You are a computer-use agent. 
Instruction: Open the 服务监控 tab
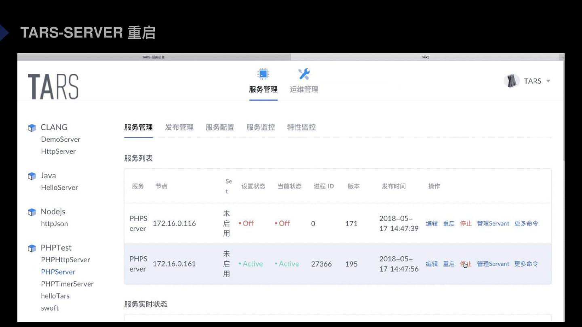click(x=261, y=128)
